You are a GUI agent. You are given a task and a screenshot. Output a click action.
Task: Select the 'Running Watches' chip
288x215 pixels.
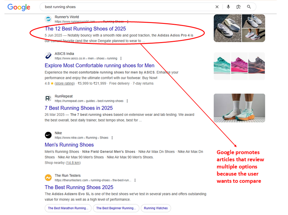(x=156, y=208)
